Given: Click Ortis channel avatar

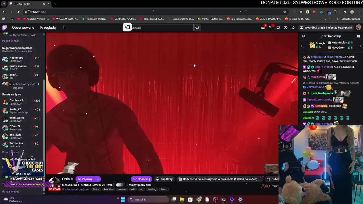Looking at the screenshot, I should point(55,182).
